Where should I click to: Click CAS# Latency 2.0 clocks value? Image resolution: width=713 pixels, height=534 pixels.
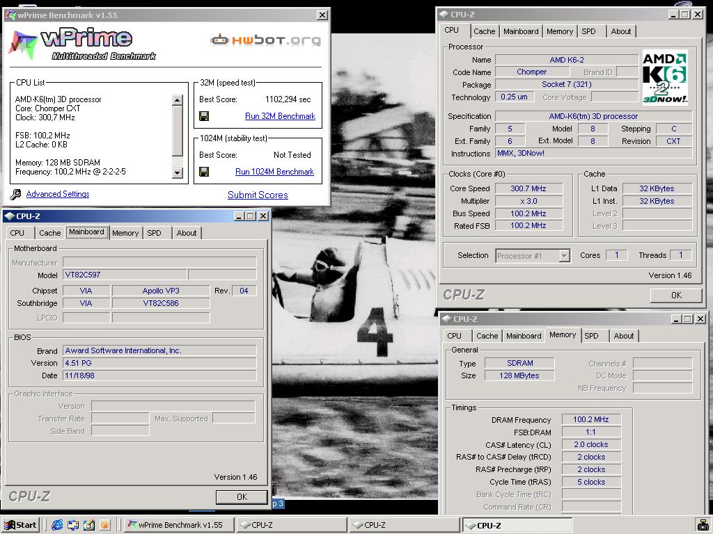tap(590, 444)
